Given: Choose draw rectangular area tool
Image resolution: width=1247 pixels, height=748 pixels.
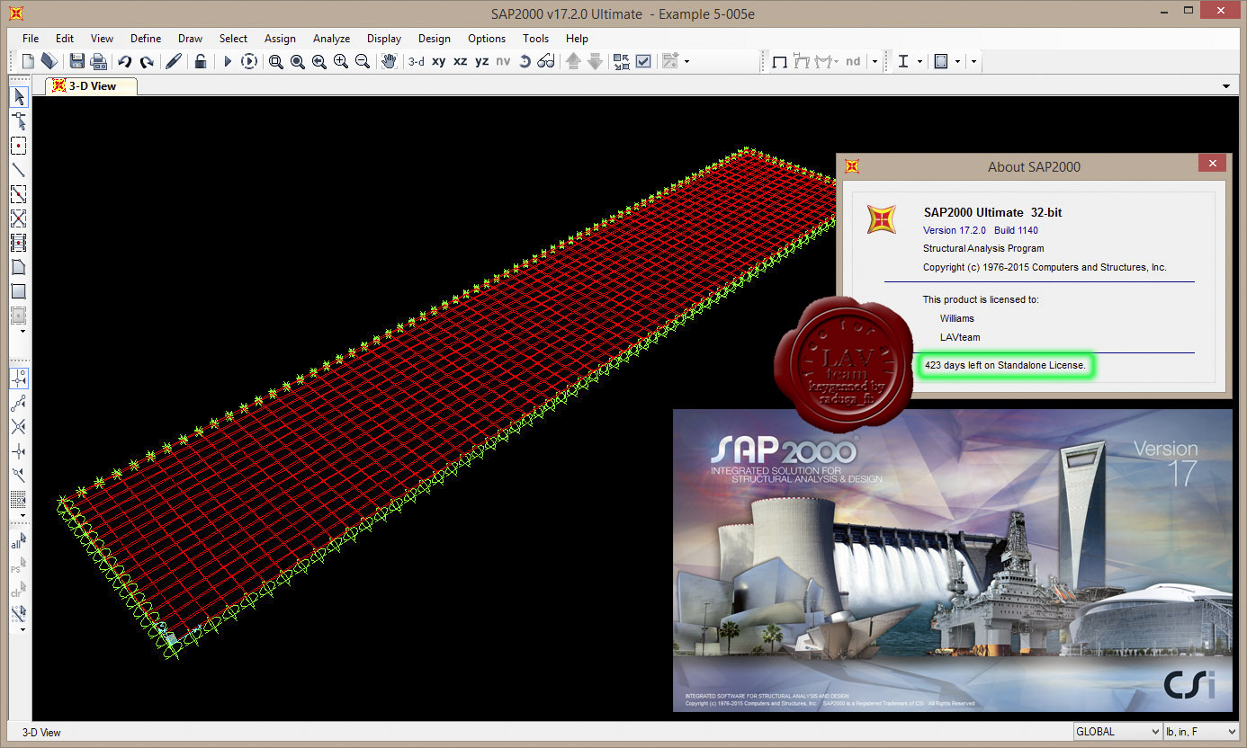Looking at the screenshot, I should (18, 291).
